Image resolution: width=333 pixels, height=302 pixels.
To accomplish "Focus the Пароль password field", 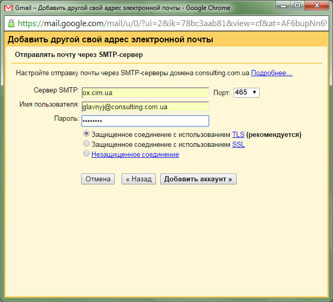I will 145,121.
